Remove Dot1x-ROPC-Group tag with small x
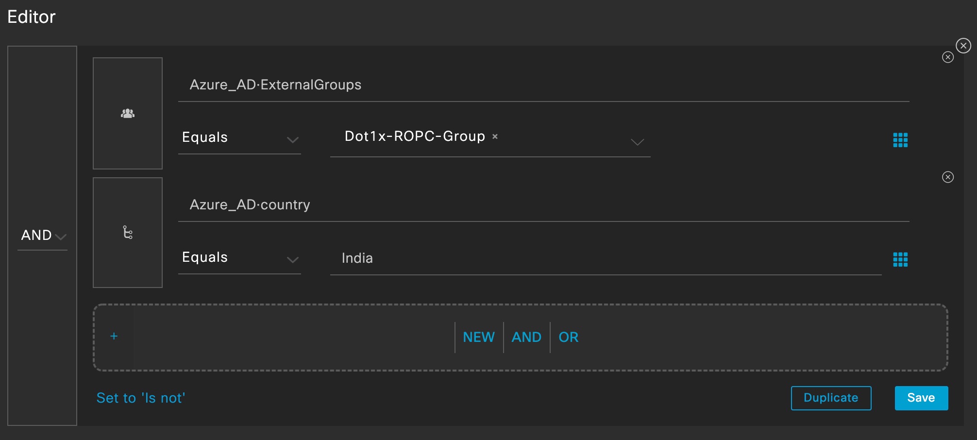The image size is (977, 440). 495,136
